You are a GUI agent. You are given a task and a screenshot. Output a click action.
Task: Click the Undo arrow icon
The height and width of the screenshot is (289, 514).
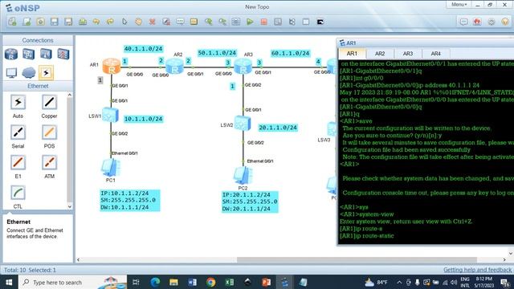(96, 22)
